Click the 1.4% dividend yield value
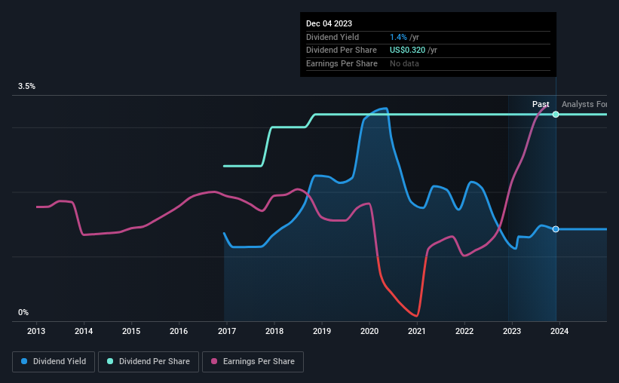The height and width of the screenshot is (383, 619). 398,37
